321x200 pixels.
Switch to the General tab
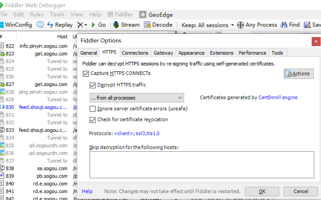point(89,53)
